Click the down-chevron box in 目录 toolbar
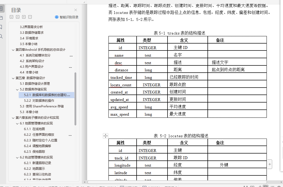The image size is (283, 187). pyautogui.click(x=12, y=17)
